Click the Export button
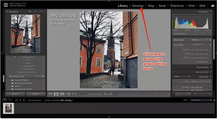217x119 pixels. (36, 94)
